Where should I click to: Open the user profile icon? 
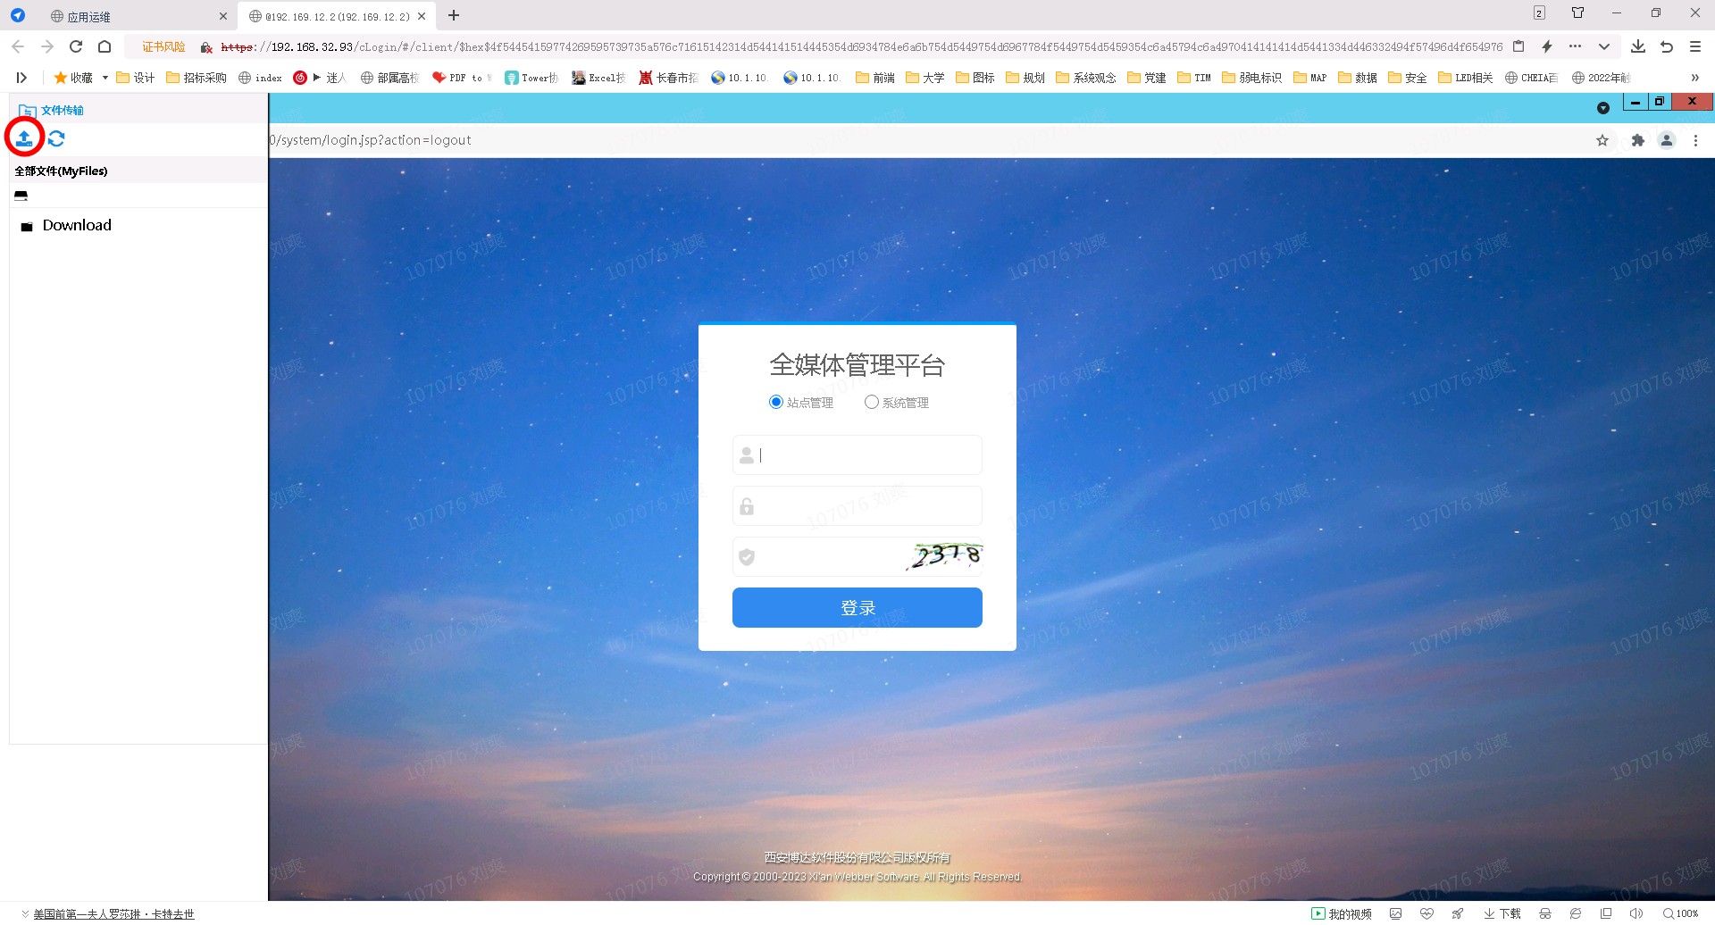1666,140
